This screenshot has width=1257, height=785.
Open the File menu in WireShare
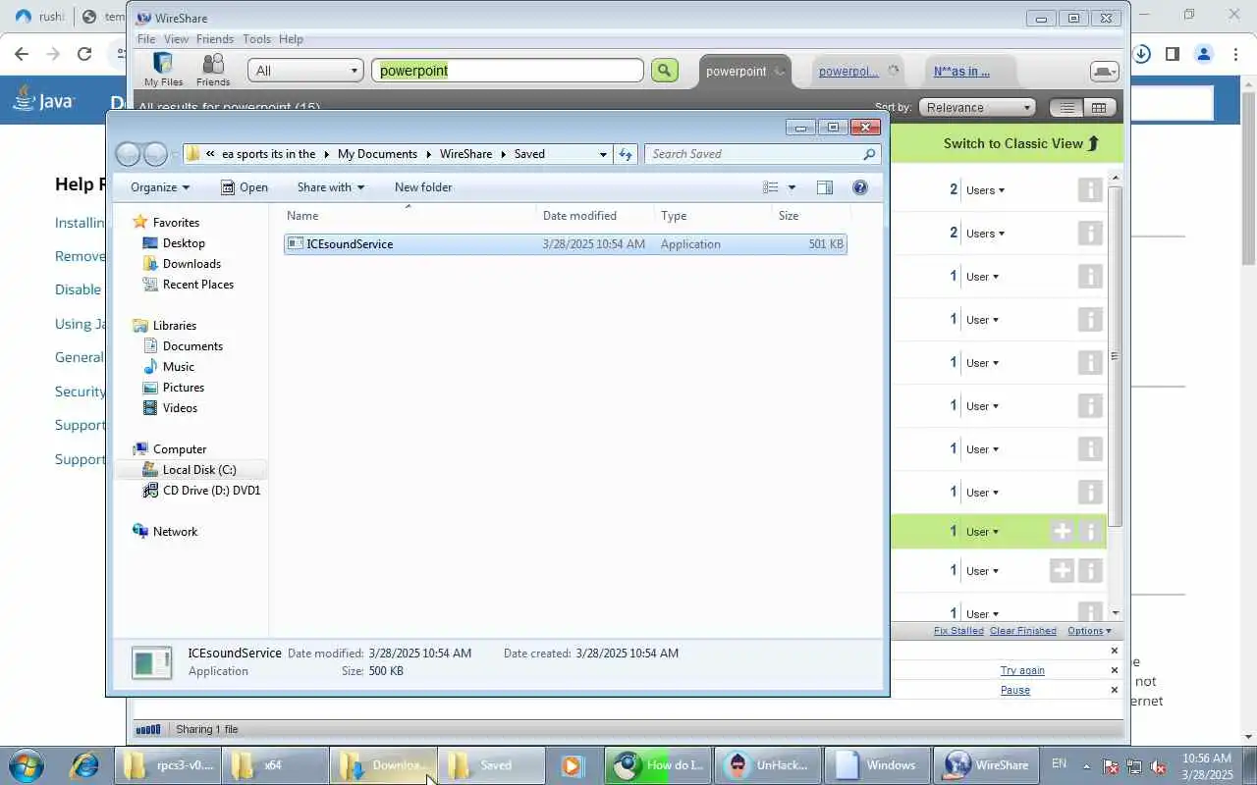coord(146,39)
